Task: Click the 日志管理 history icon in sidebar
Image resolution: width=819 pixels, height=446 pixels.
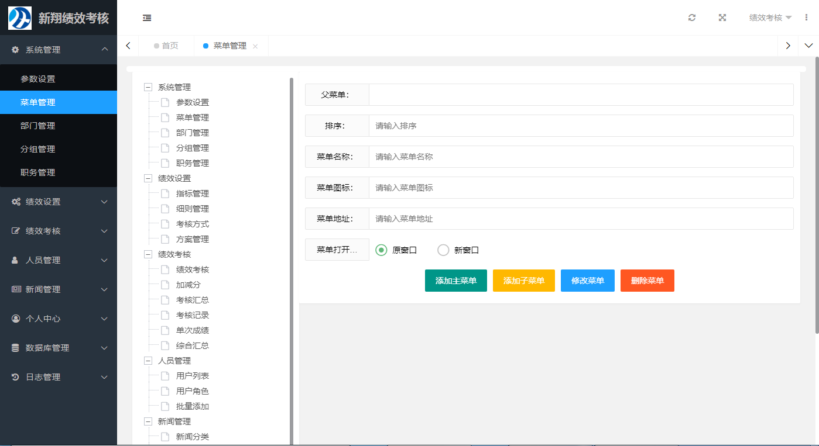Action: coord(14,377)
